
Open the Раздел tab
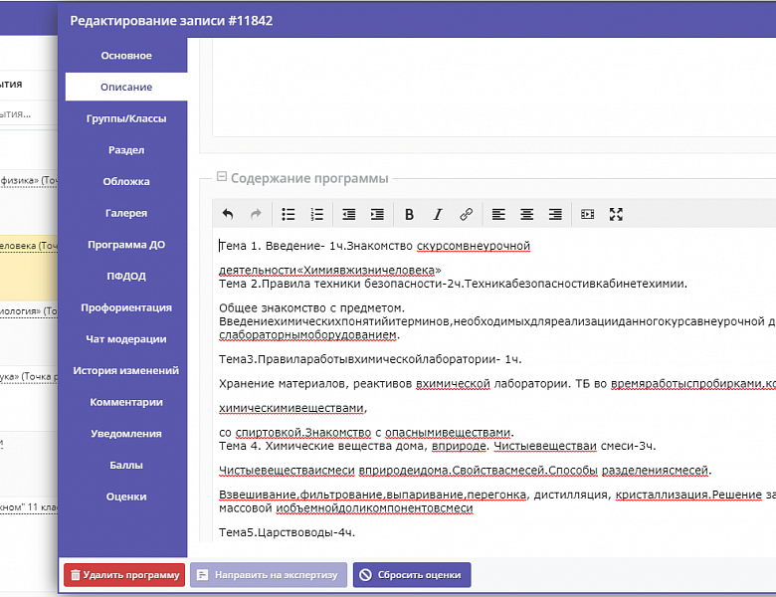coord(126,150)
